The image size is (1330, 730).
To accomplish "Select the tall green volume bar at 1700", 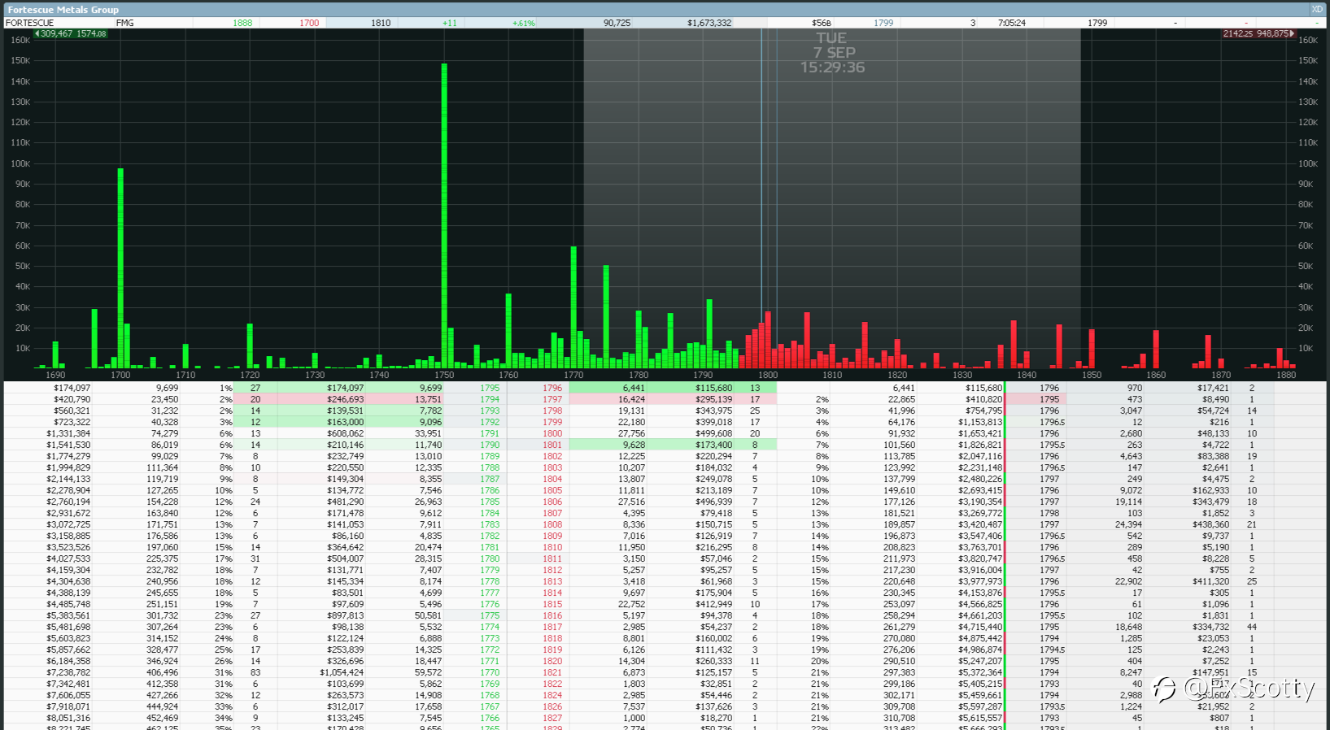I will (120, 268).
